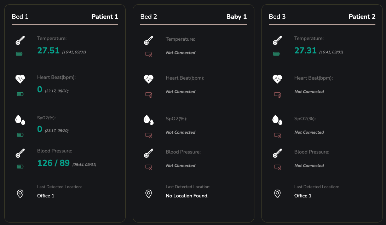Select the heart beat icon on Bed 2

pyautogui.click(x=149, y=79)
